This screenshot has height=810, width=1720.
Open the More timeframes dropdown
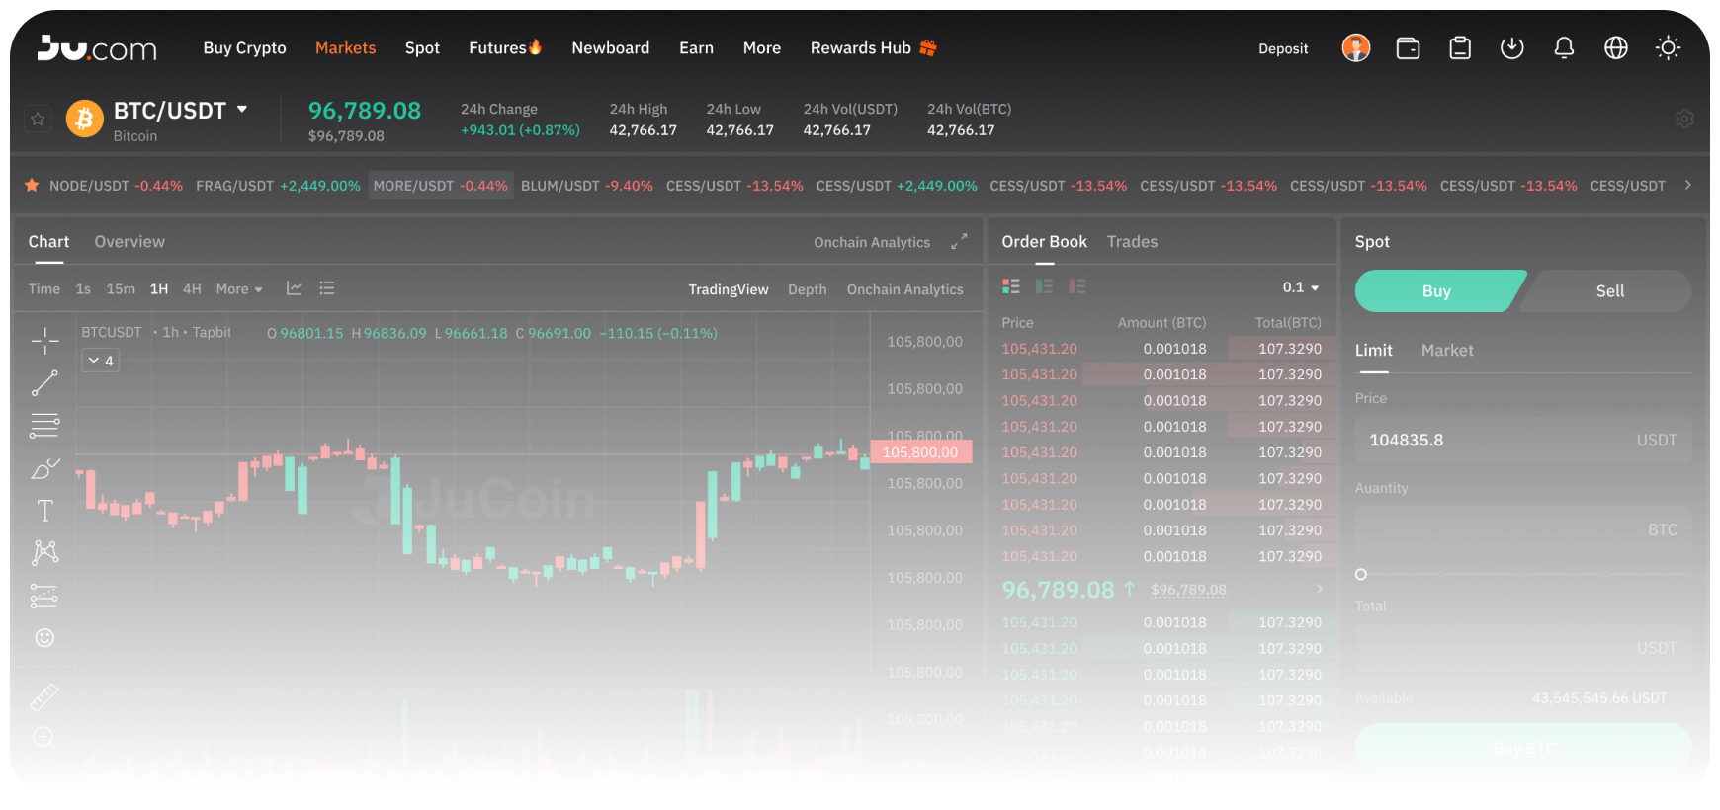tap(239, 289)
